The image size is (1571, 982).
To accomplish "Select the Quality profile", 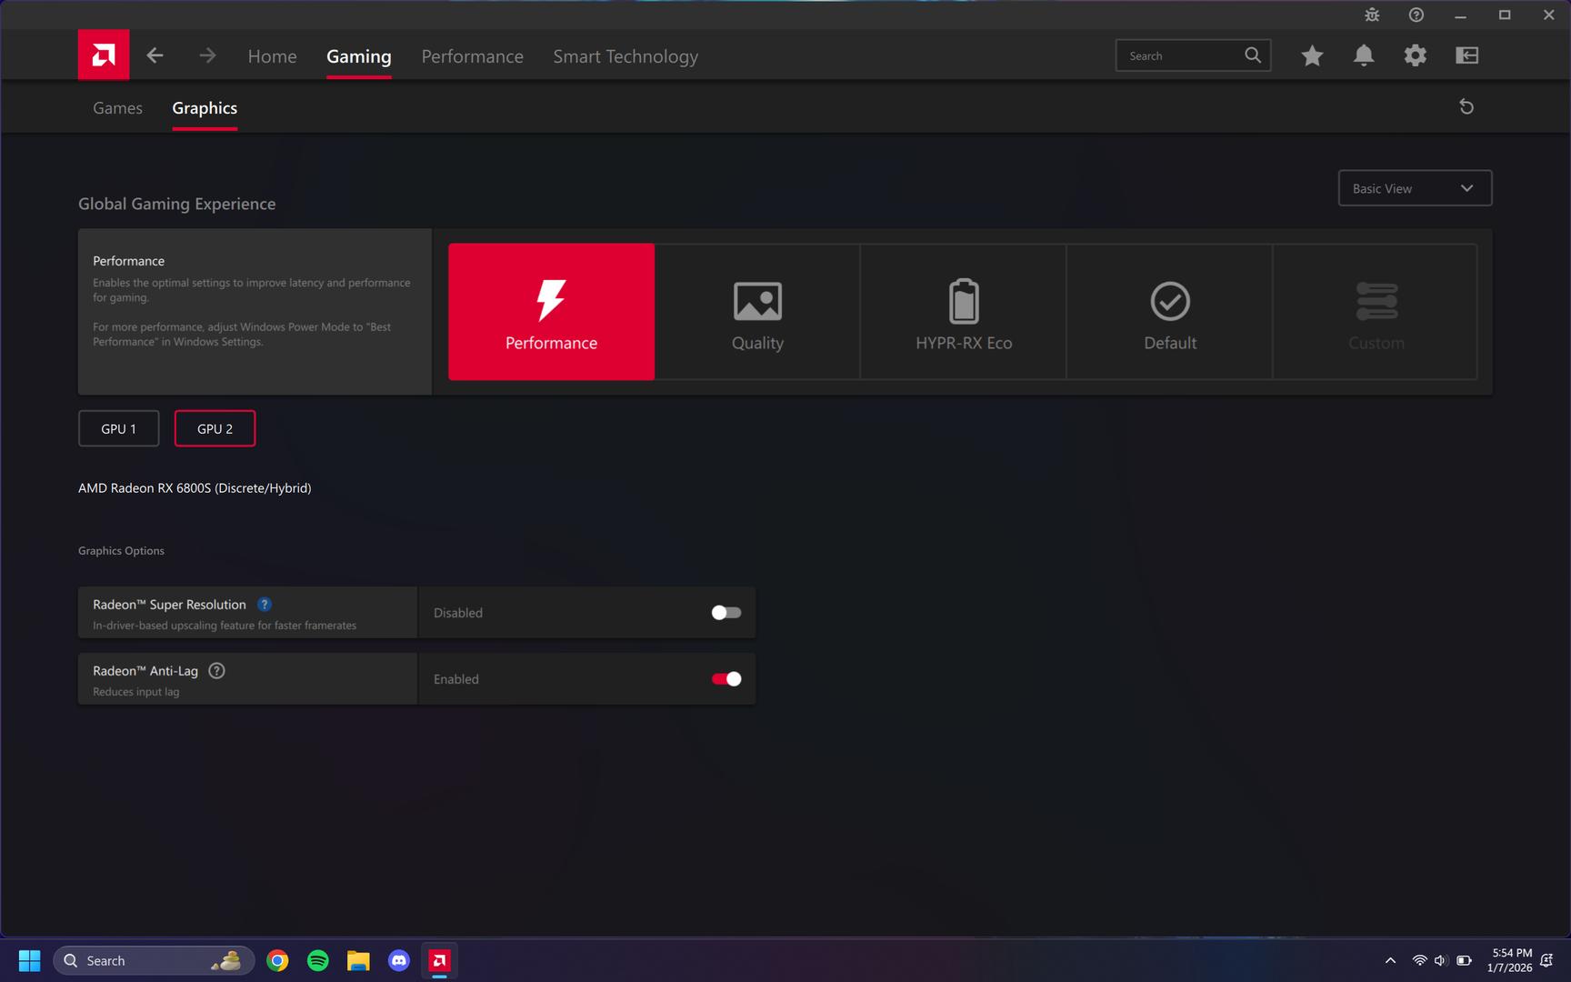I will (x=757, y=312).
